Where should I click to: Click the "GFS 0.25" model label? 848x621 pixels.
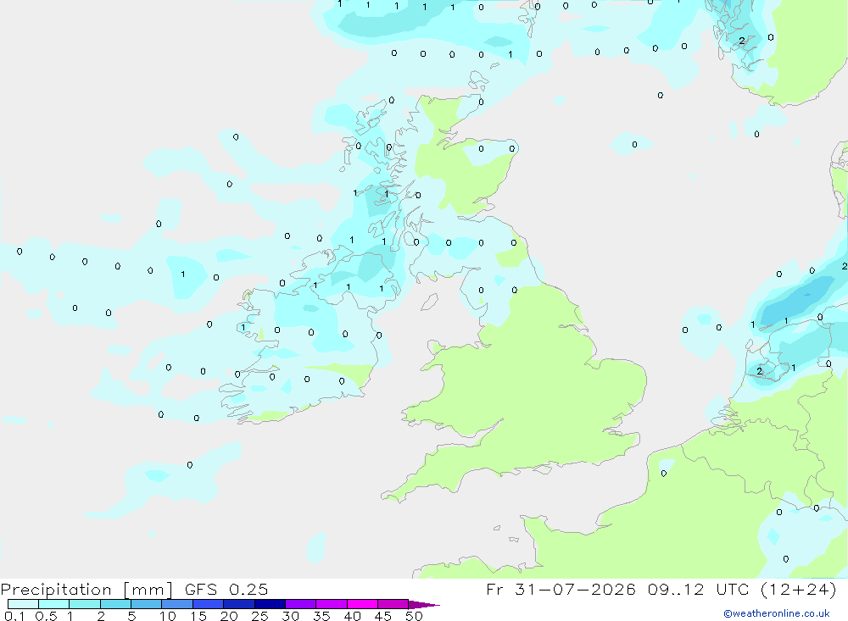226,589
